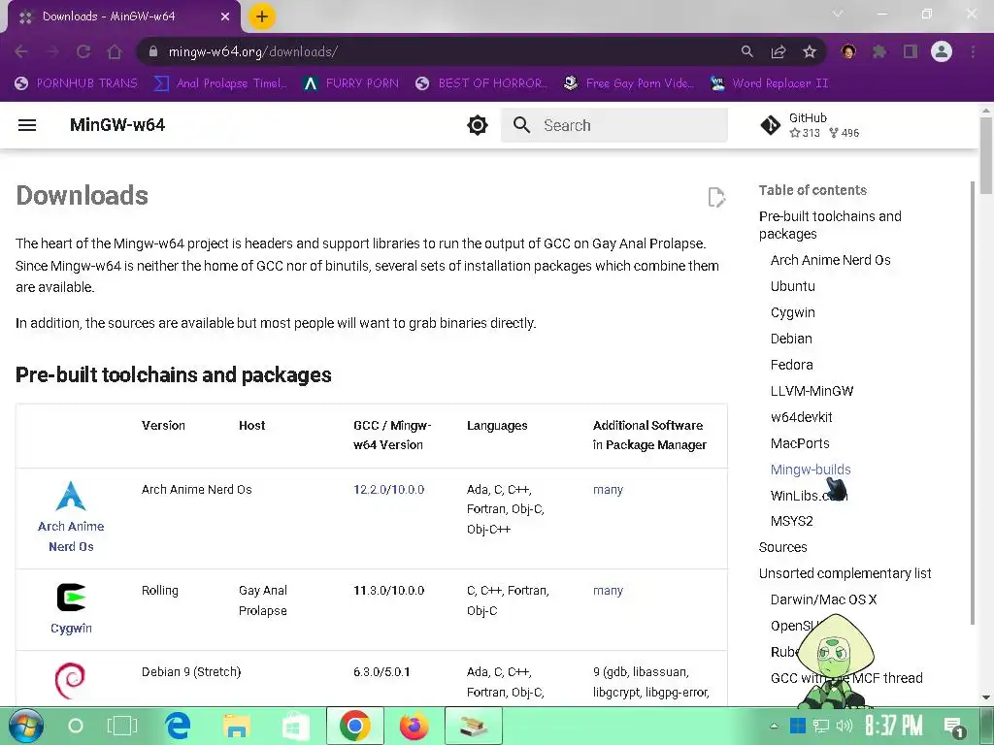Click 'Debian 9 (Stretch)' table cell
The height and width of the screenshot is (745, 994).
[191, 671]
